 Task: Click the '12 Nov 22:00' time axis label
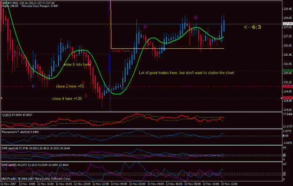(x=100, y=184)
